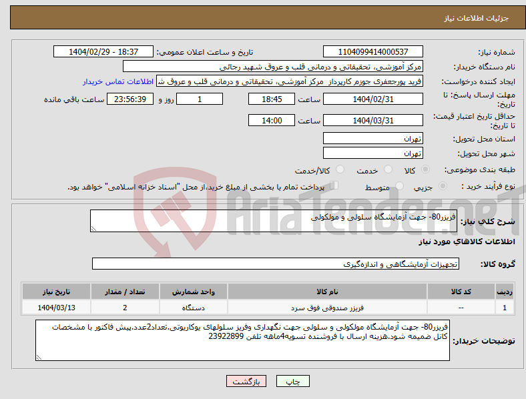Click the request creator name field
526x399 pixels.
tap(290, 81)
